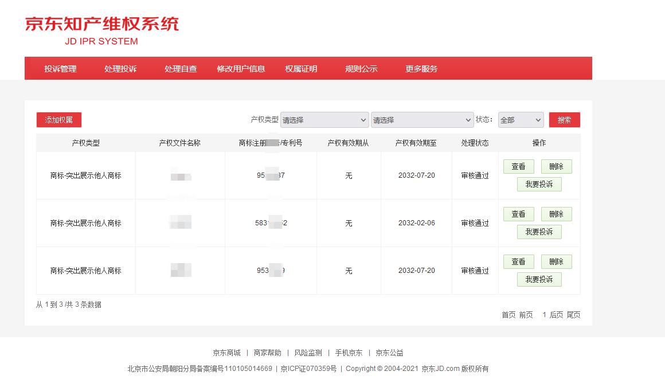Open the 处理投诉 menu item
Viewport: 665px width, 391px height.
[120, 68]
